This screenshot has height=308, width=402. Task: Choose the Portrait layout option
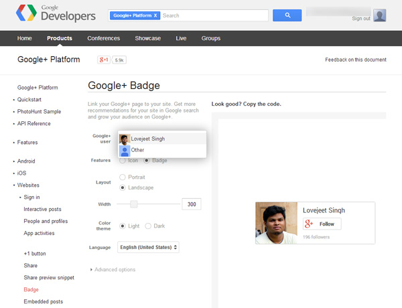click(123, 177)
